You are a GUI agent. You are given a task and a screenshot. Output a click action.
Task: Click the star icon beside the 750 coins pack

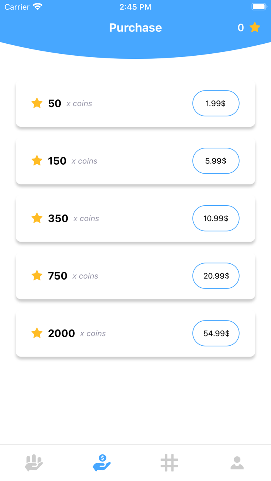pos(37,276)
